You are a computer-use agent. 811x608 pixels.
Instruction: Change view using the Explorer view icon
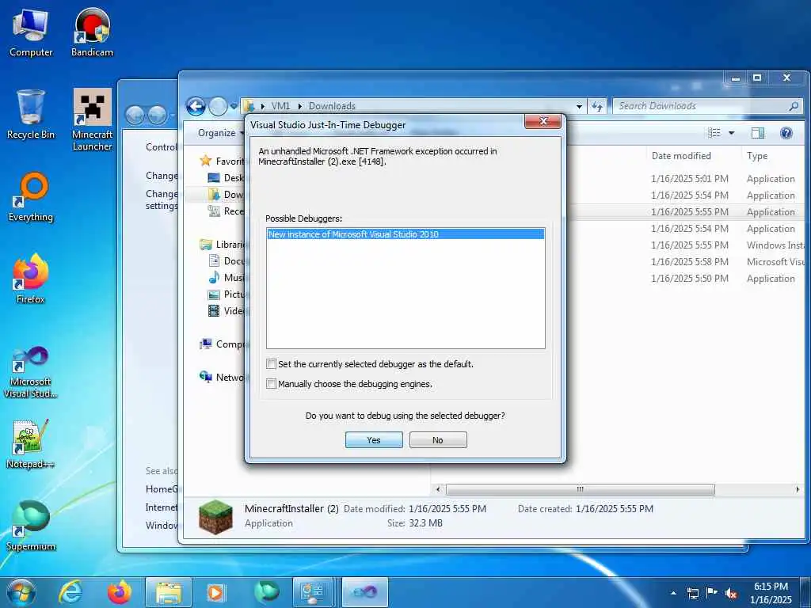(714, 133)
